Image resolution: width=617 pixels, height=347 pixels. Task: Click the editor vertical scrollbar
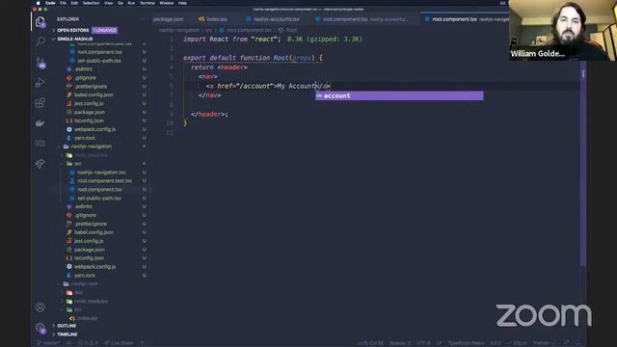[x=583, y=165]
